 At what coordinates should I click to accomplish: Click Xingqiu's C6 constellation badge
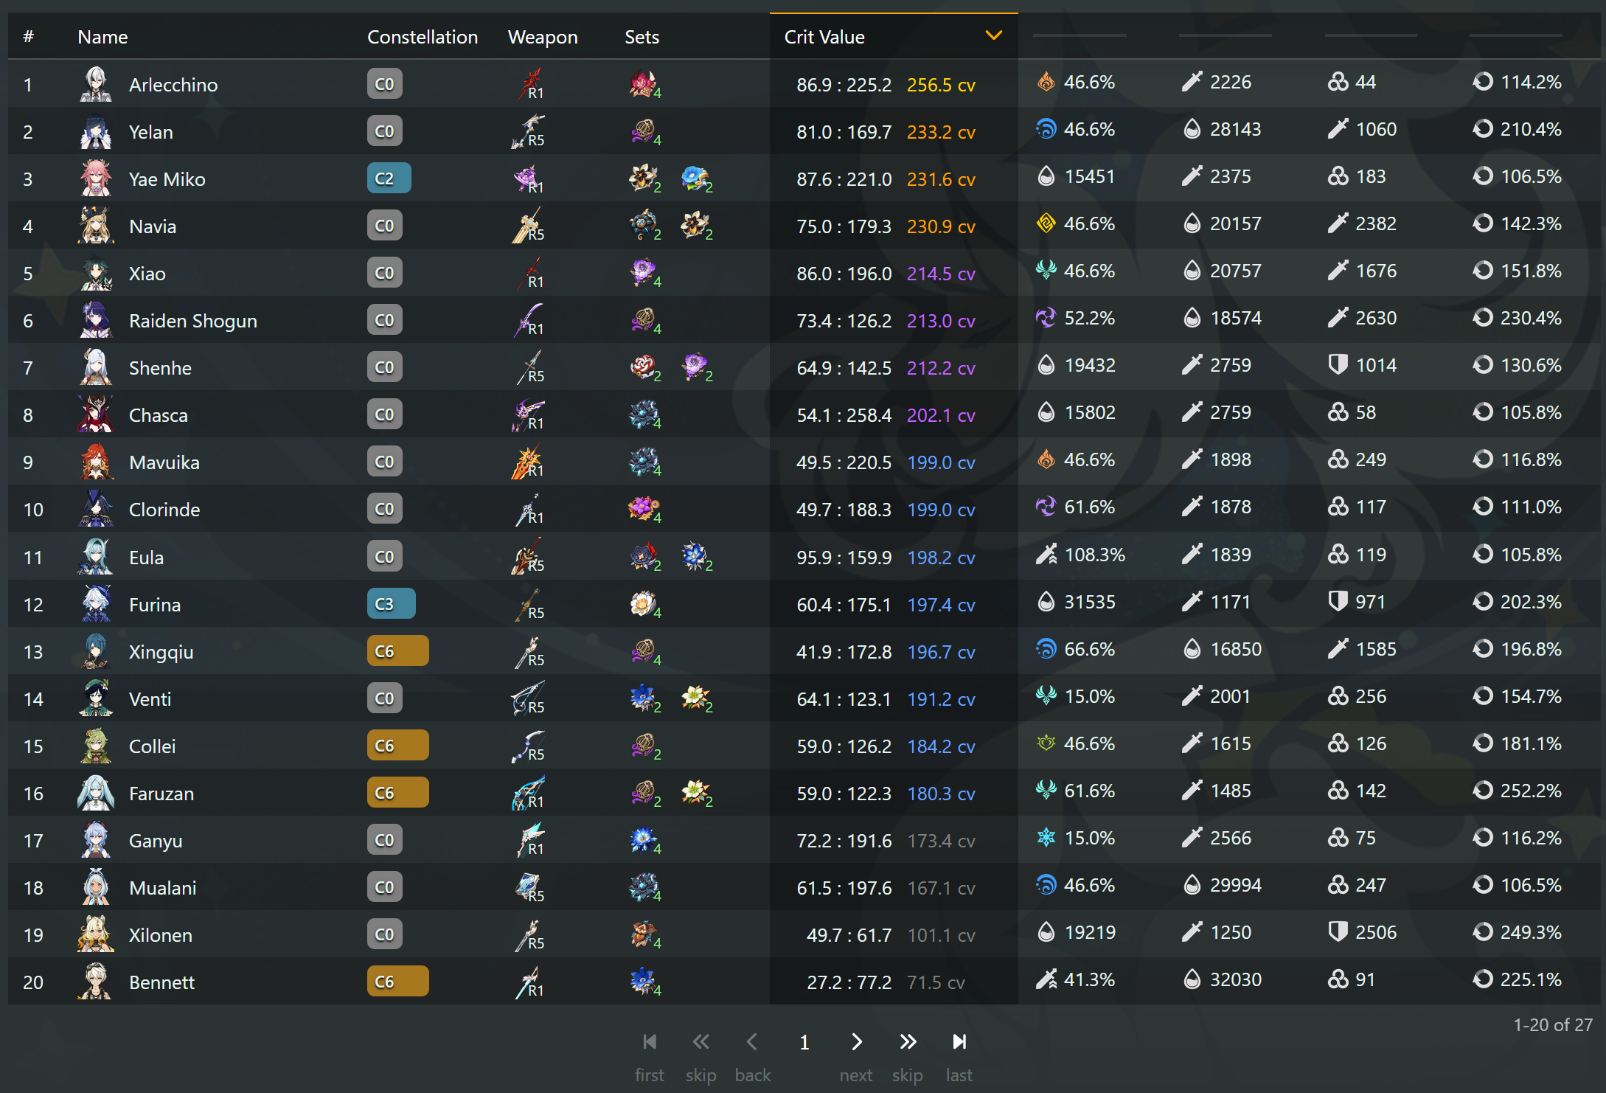coord(397,651)
